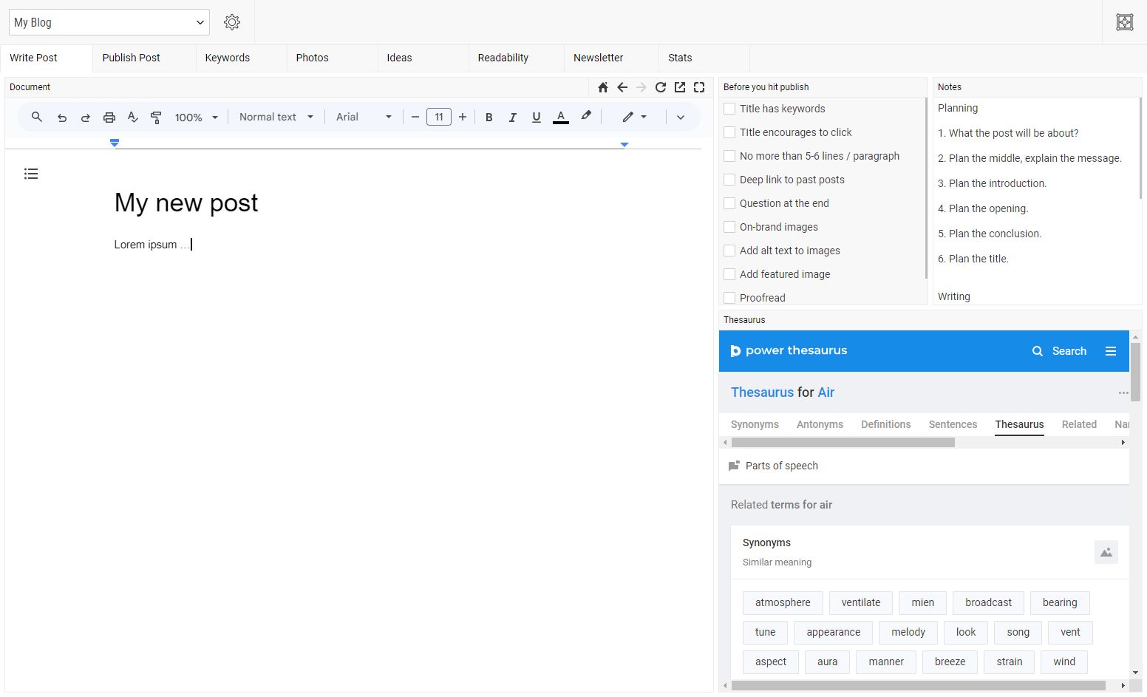This screenshot has width=1147, height=697.
Task: Open the Publish Post tab
Action: point(131,58)
